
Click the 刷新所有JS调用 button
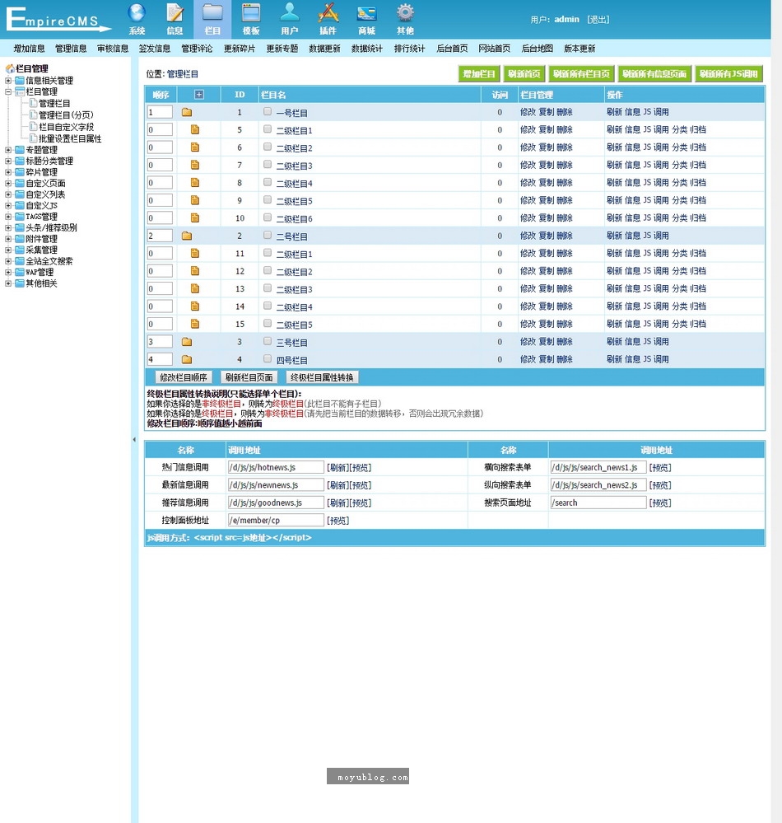click(x=728, y=74)
